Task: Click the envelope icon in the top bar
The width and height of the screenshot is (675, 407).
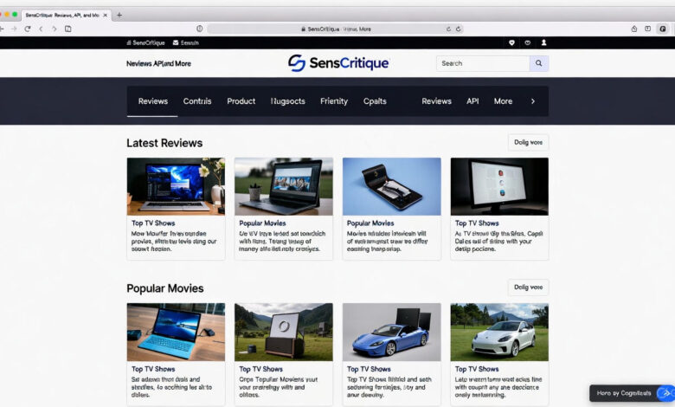Action: 176,42
